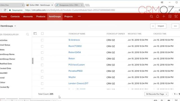Check the P.O.ViewCustom row checkbox

coord(42,65)
